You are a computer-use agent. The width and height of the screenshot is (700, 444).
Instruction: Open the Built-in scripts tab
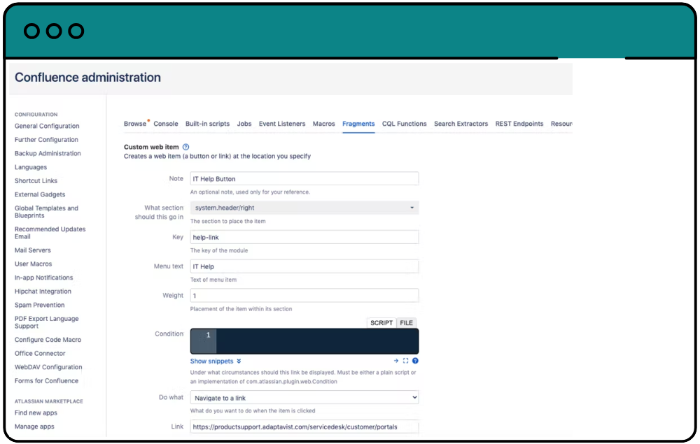tap(208, 124)
